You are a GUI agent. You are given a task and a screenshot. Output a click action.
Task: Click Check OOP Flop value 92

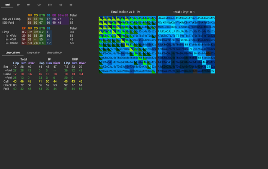point(66,85)
